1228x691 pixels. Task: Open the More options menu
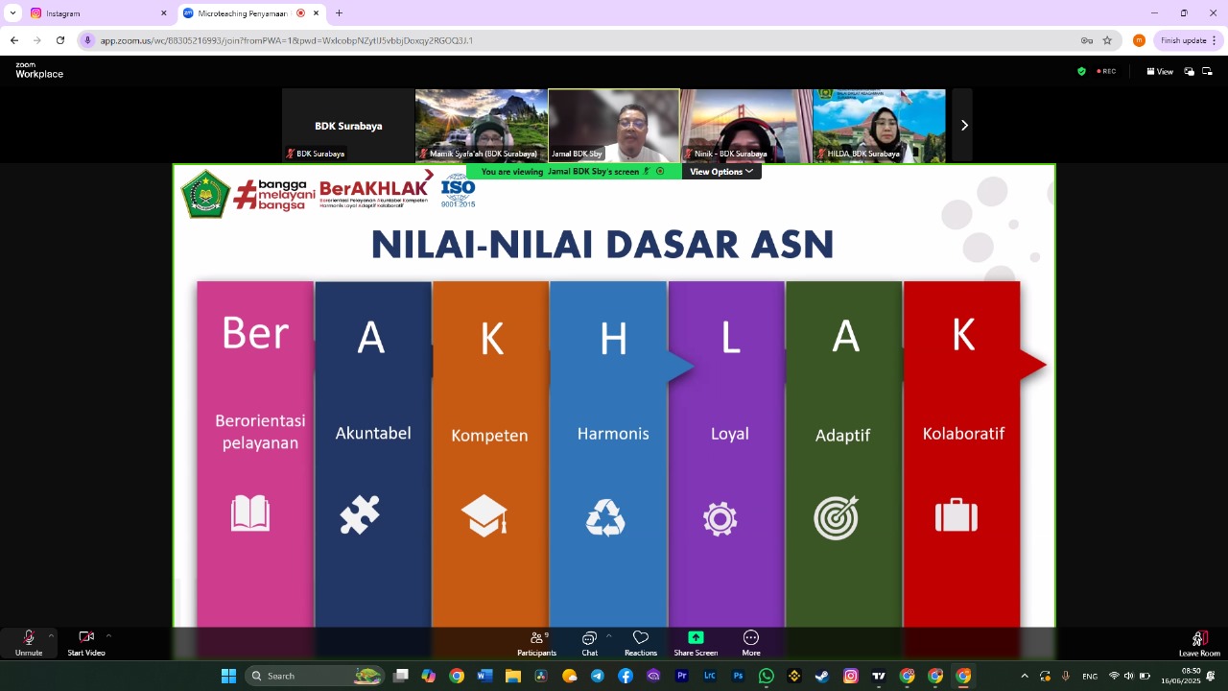pyautogui.click(x=751, y=642)
